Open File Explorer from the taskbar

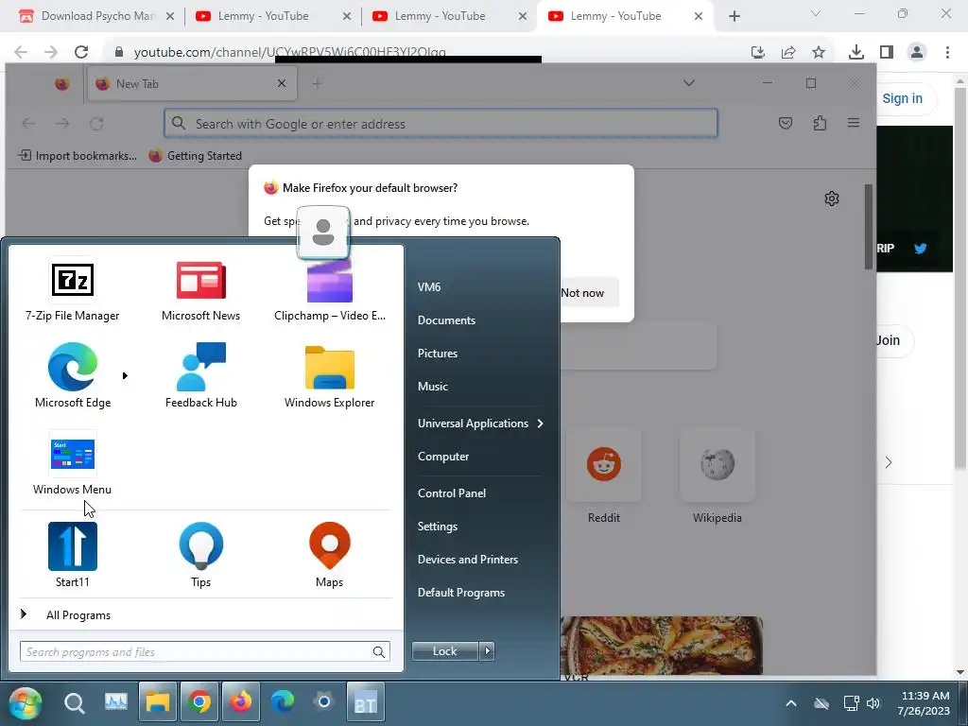(158, 702)
